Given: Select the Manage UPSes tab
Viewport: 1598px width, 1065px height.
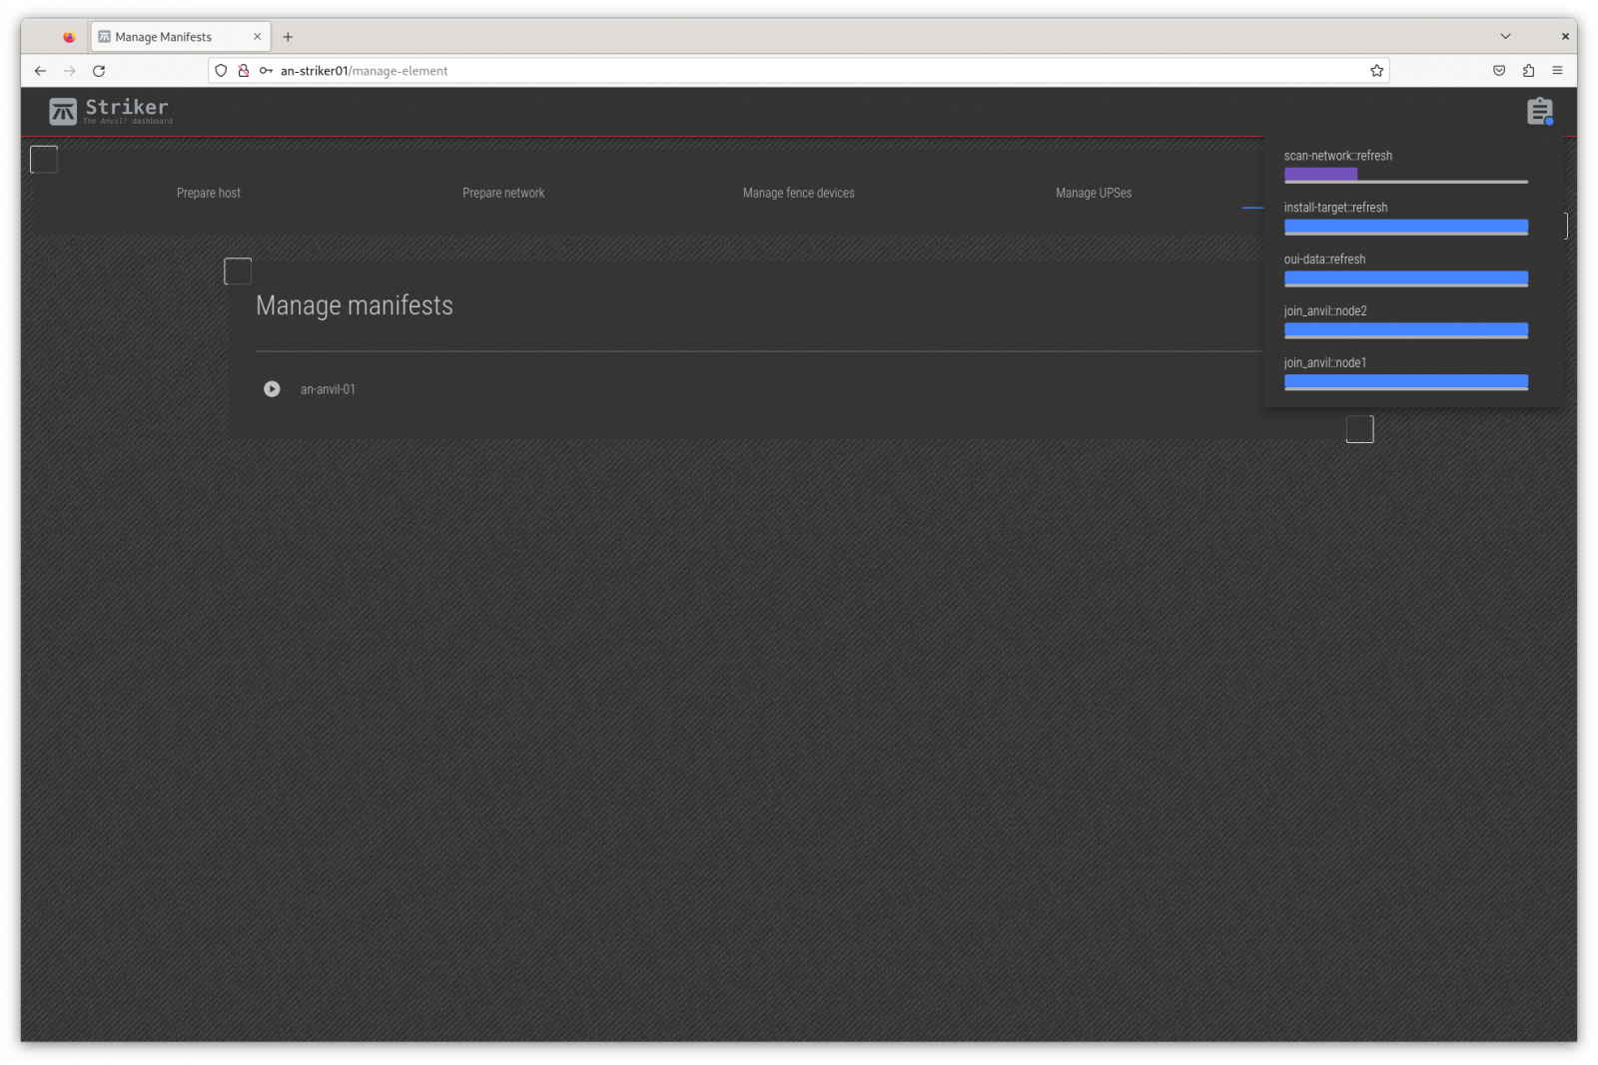Looking at the screenshot, I should pyautogui.click(x=1093, y=193).
